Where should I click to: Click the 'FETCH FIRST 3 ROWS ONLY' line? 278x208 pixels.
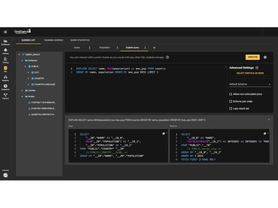click(198, 160)
